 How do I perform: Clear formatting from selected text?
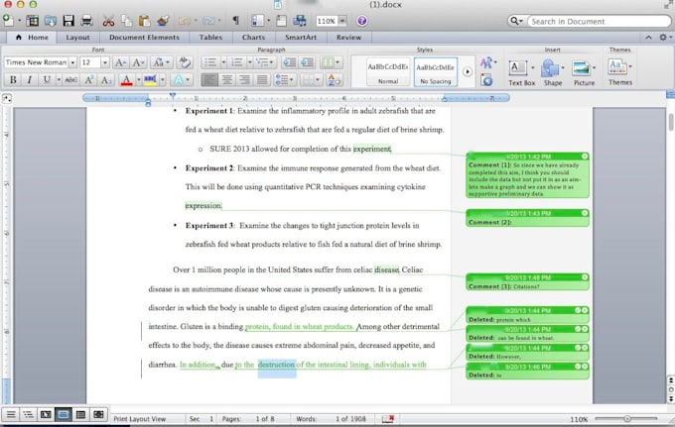coord(185,62)
